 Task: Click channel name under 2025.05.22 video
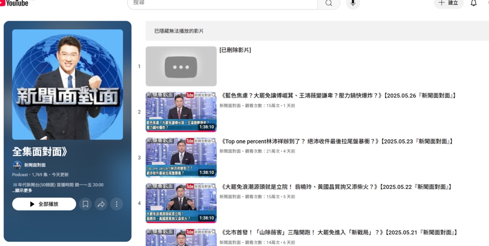tap(230, 197)
